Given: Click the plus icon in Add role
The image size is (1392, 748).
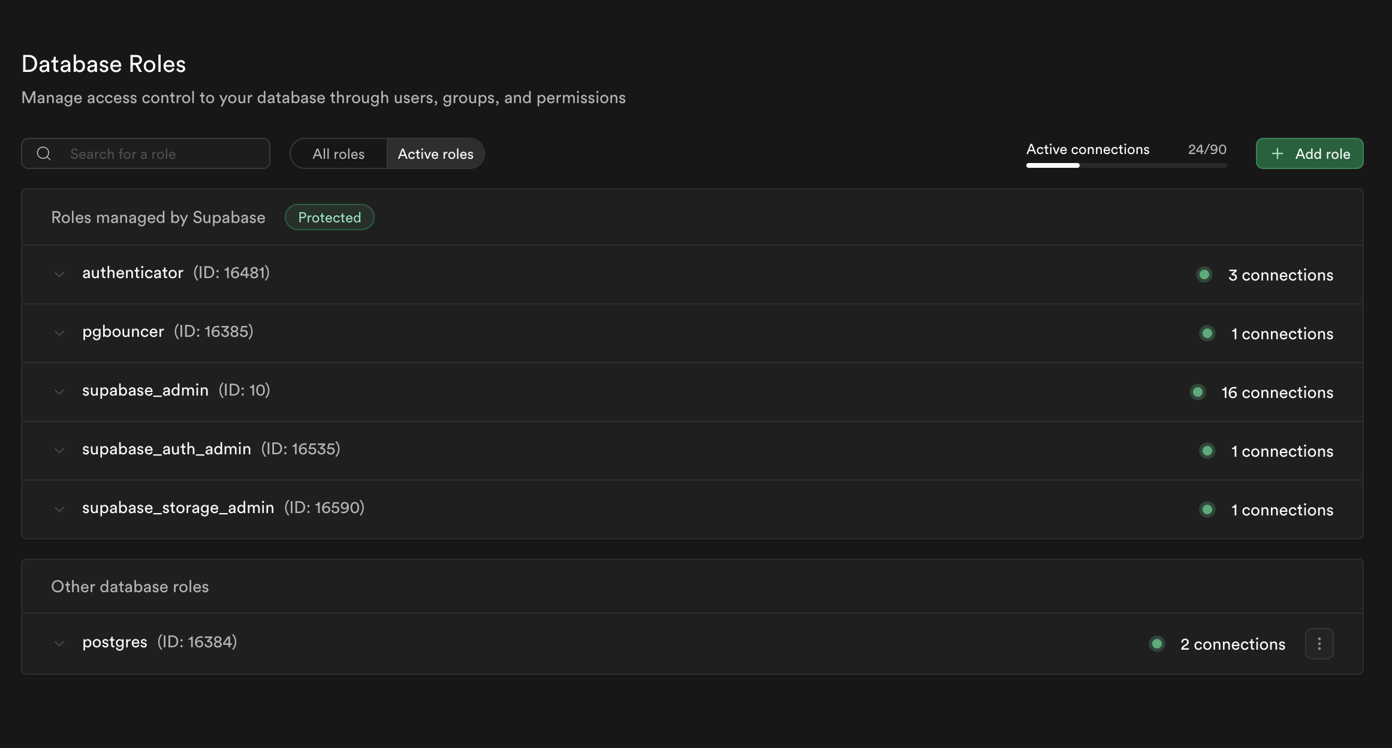Looking at the screenshot, I should (x=1277, y=153).
